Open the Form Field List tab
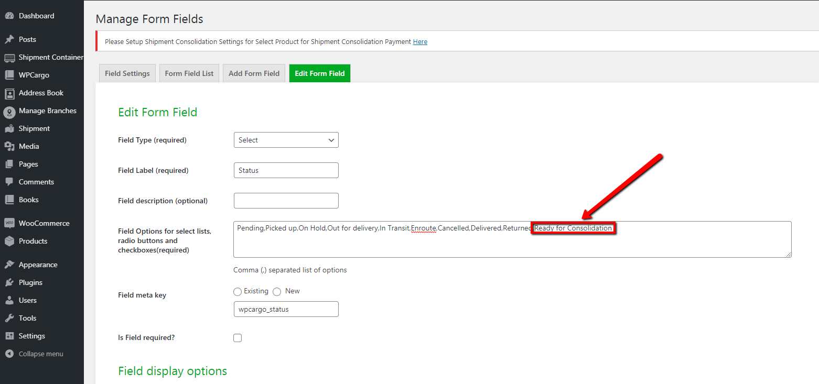The image size is (819, 384). coord(189,73)
